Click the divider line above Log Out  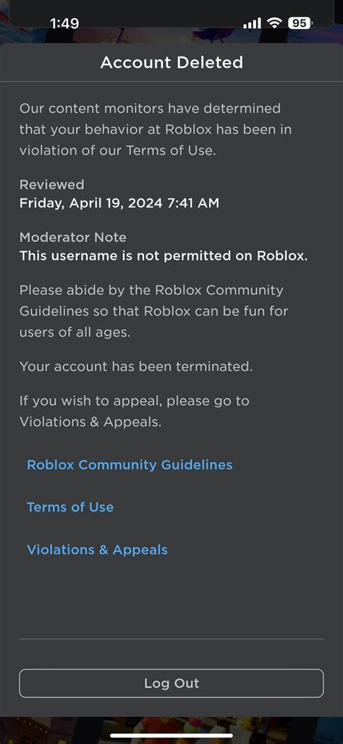[171, 639]
